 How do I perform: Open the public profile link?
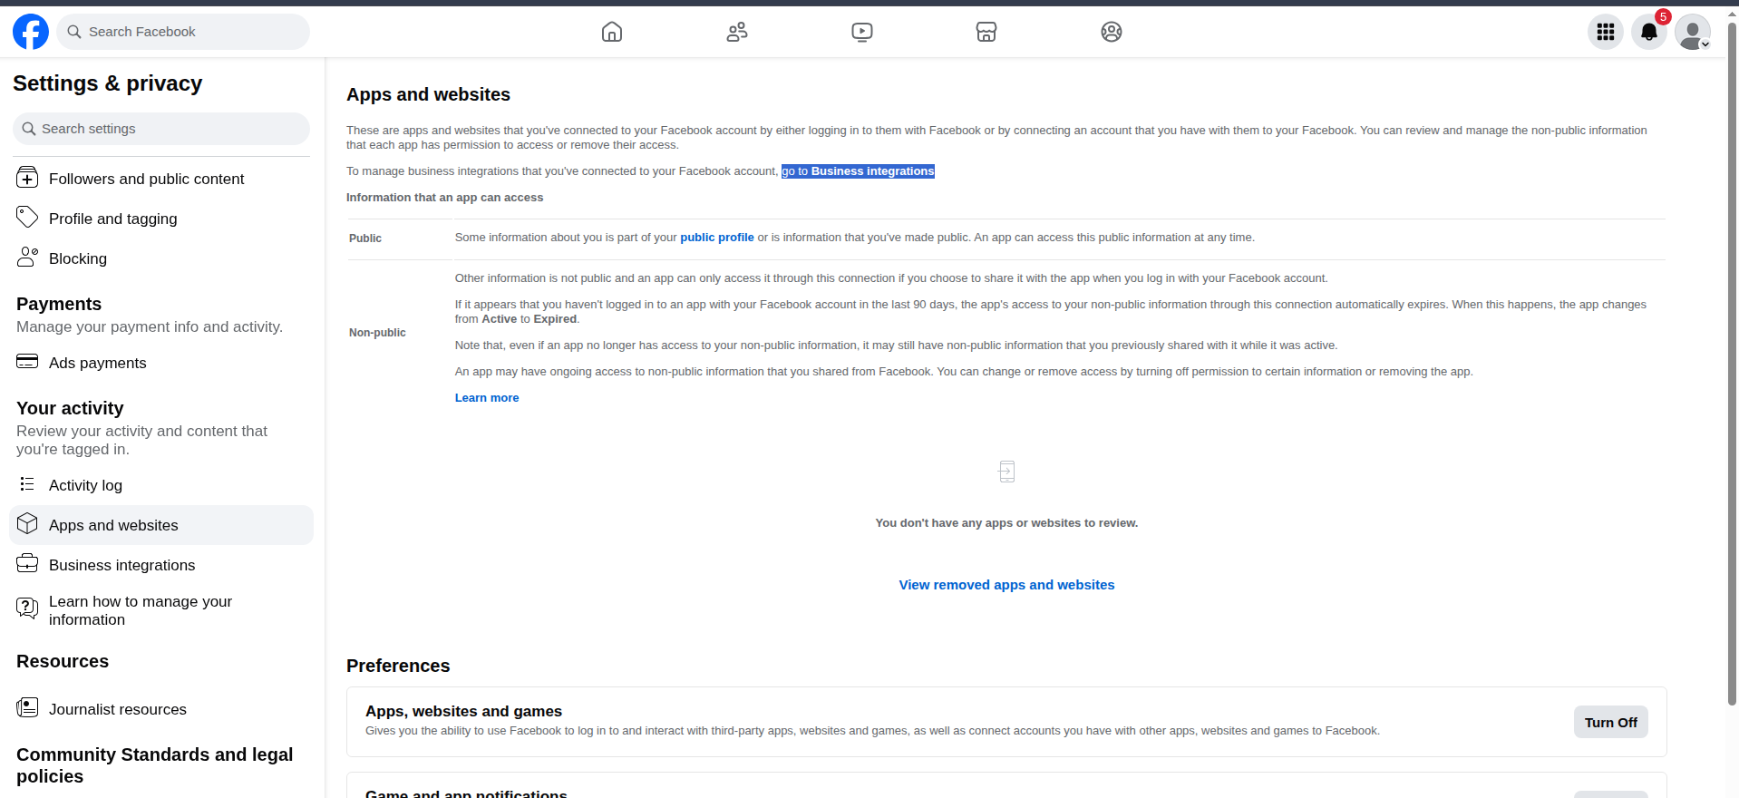click(x=717, y=238)
